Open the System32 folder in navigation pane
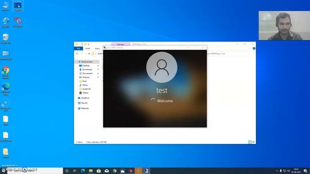 [86, 89]
